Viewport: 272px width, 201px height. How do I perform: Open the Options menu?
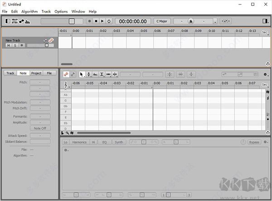click(x=61, y=11)
